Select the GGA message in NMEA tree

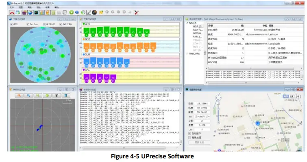tap(198, 26)
